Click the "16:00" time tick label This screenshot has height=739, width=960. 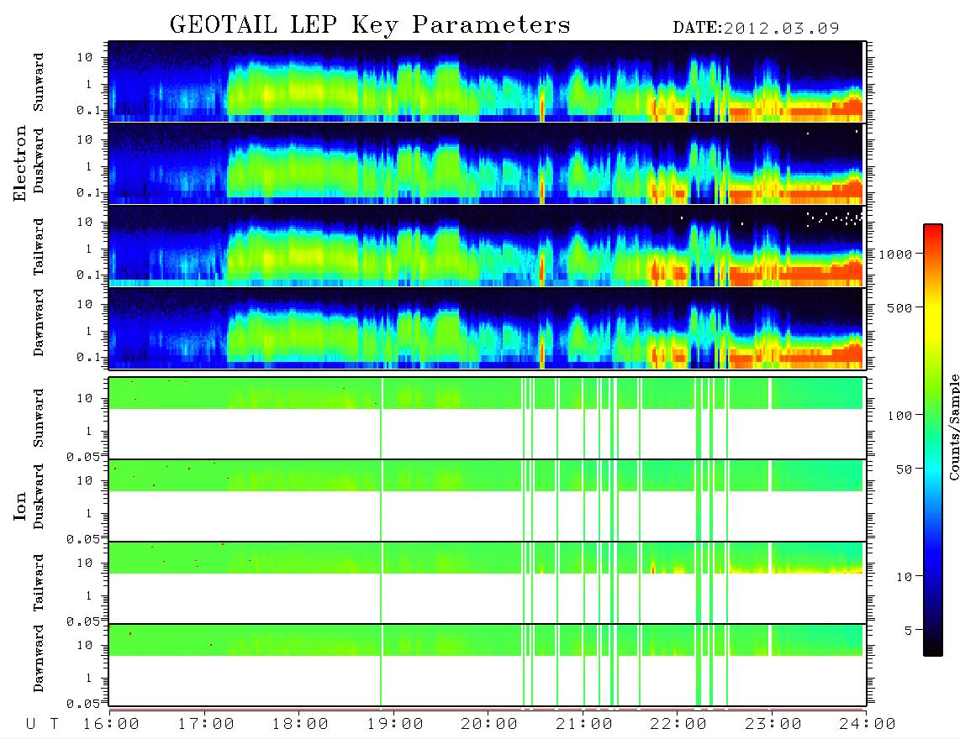112,725
